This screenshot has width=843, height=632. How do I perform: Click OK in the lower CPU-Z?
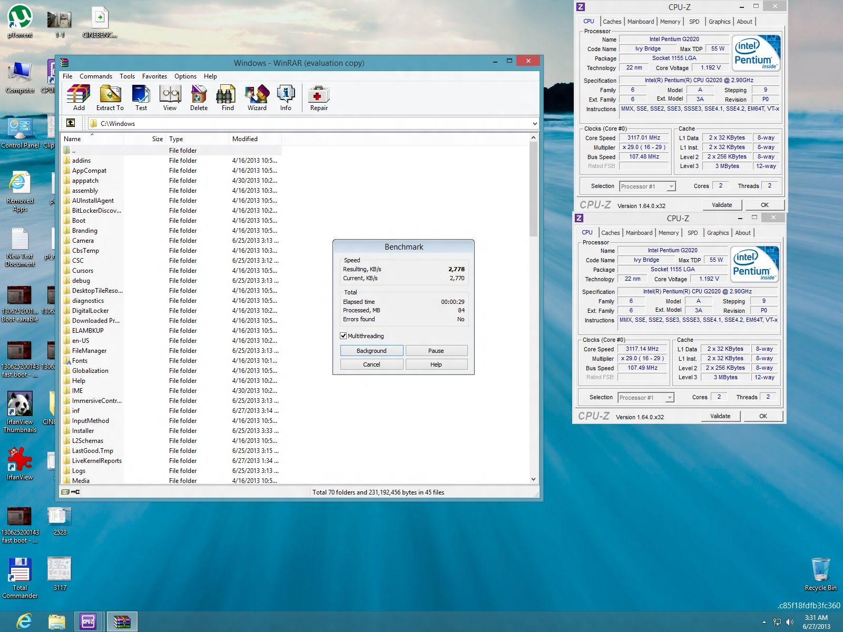coord(763,416)
